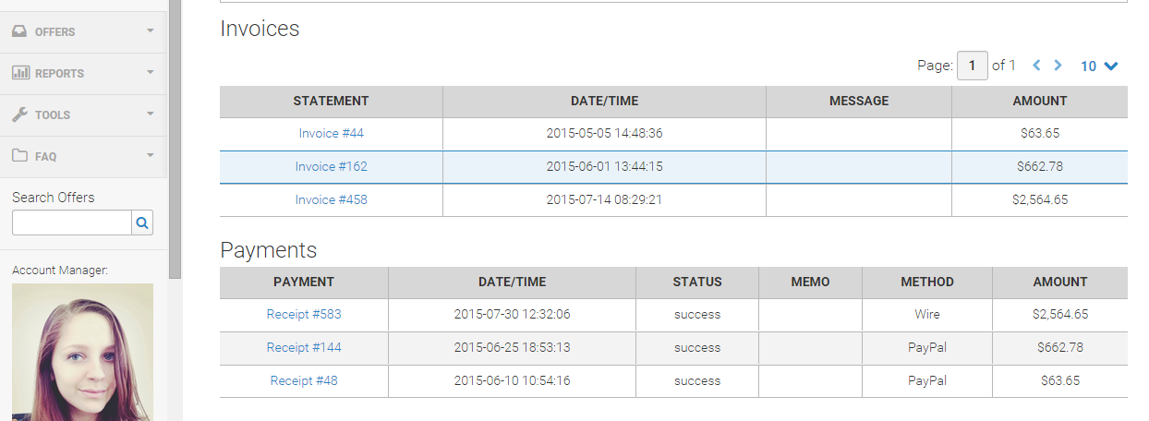Open Invoice #44 link
This screenshot has height=421, width=1149.
point(331,134)
